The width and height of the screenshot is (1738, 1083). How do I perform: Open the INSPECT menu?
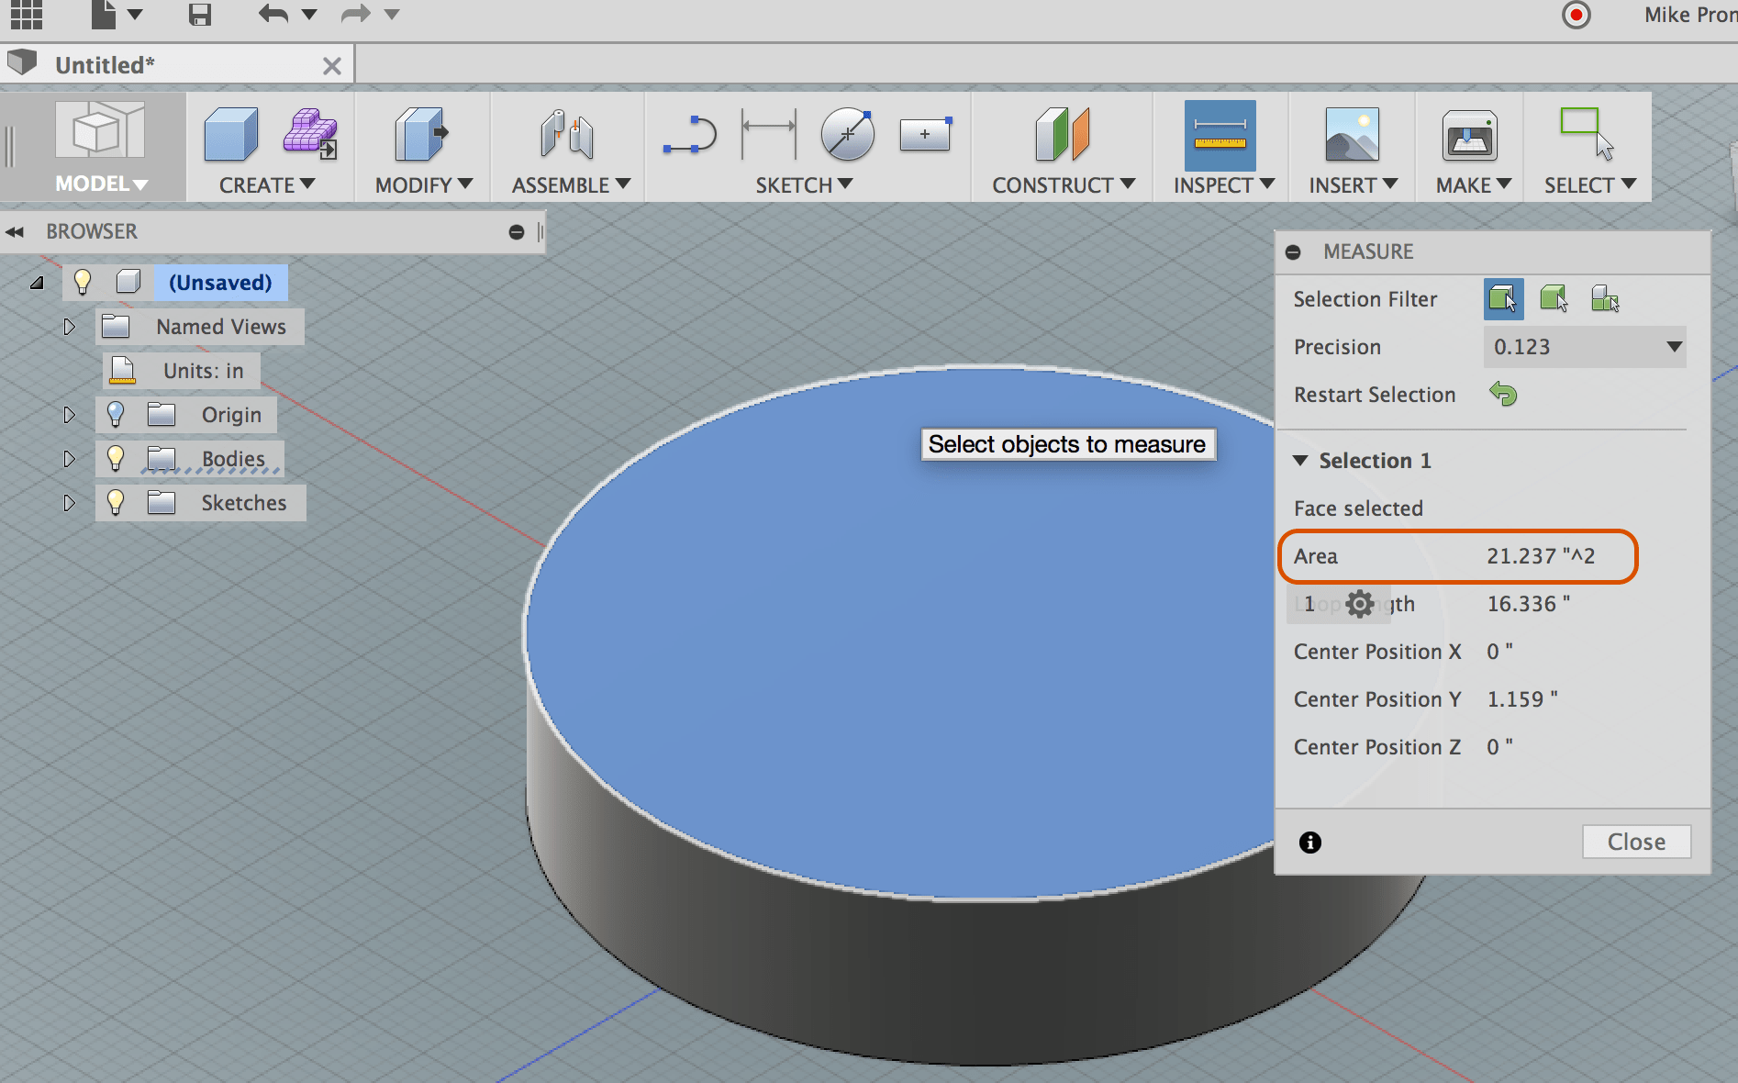click(1225, 185)
